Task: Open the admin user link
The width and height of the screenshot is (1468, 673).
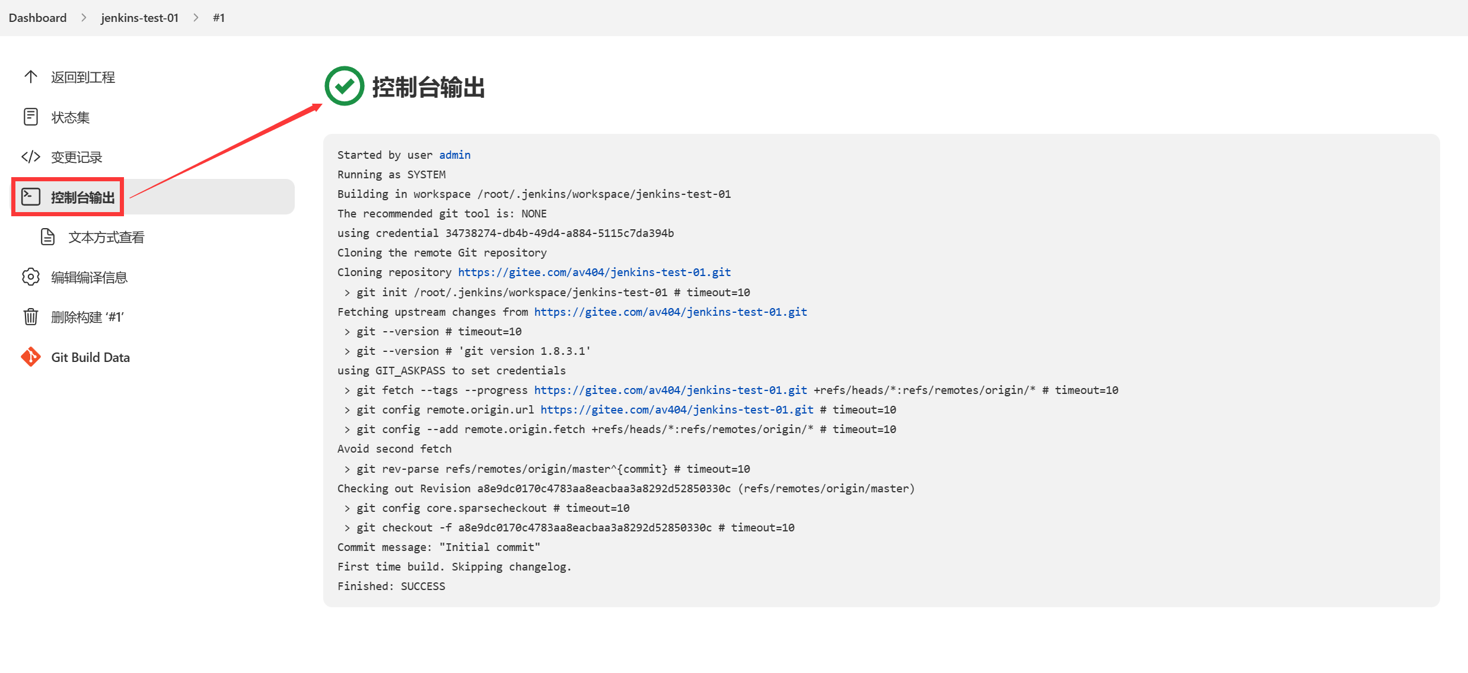Action: [x=454, y=155]
